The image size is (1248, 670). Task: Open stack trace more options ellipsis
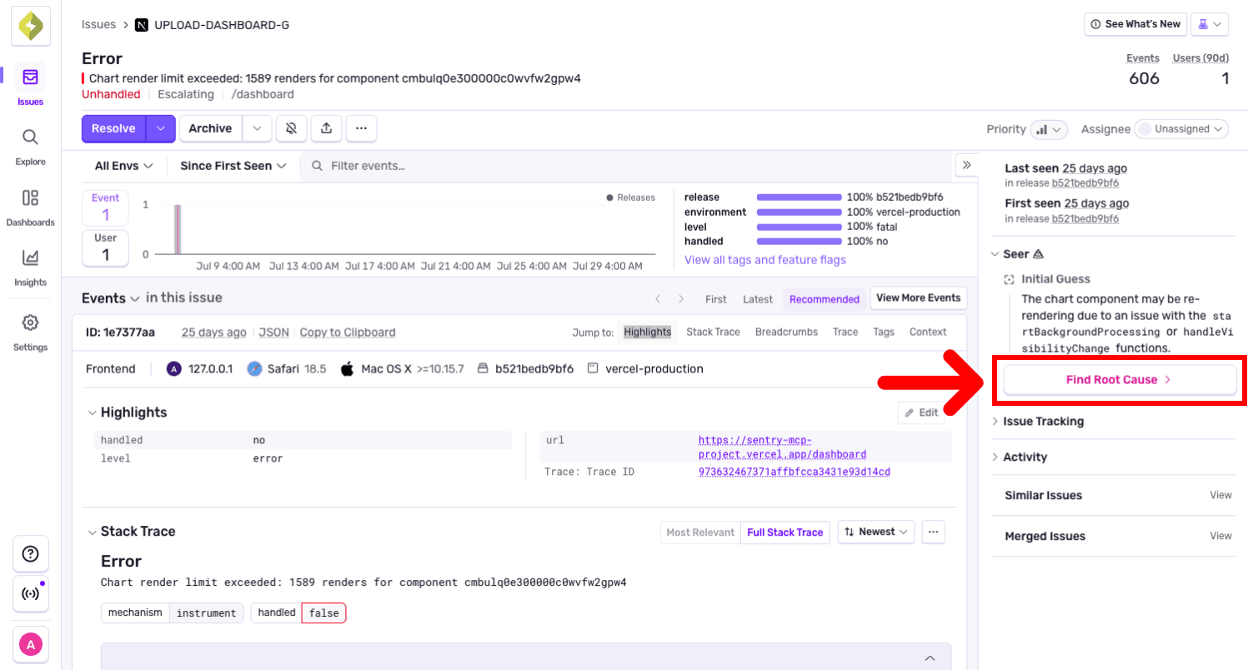pos(933,532)
